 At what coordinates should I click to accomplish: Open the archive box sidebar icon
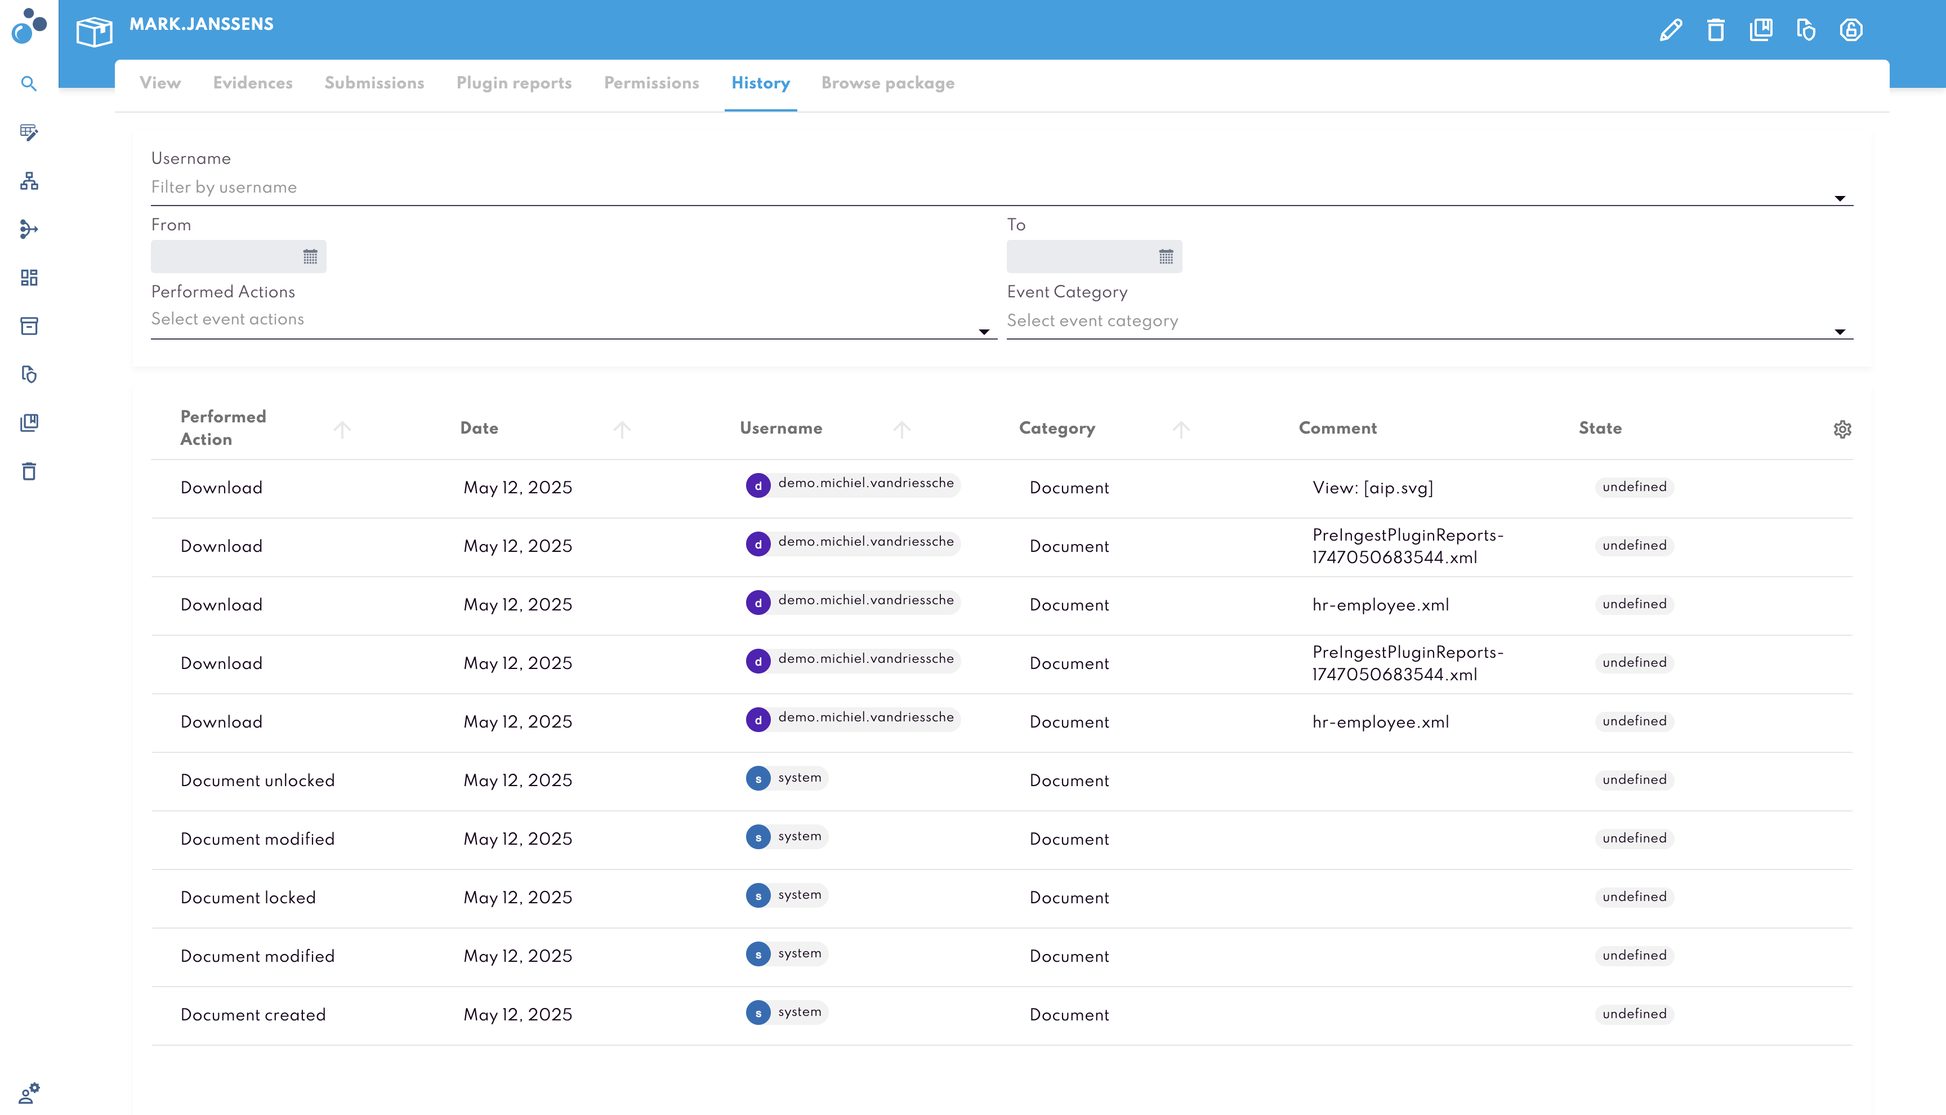29,326
